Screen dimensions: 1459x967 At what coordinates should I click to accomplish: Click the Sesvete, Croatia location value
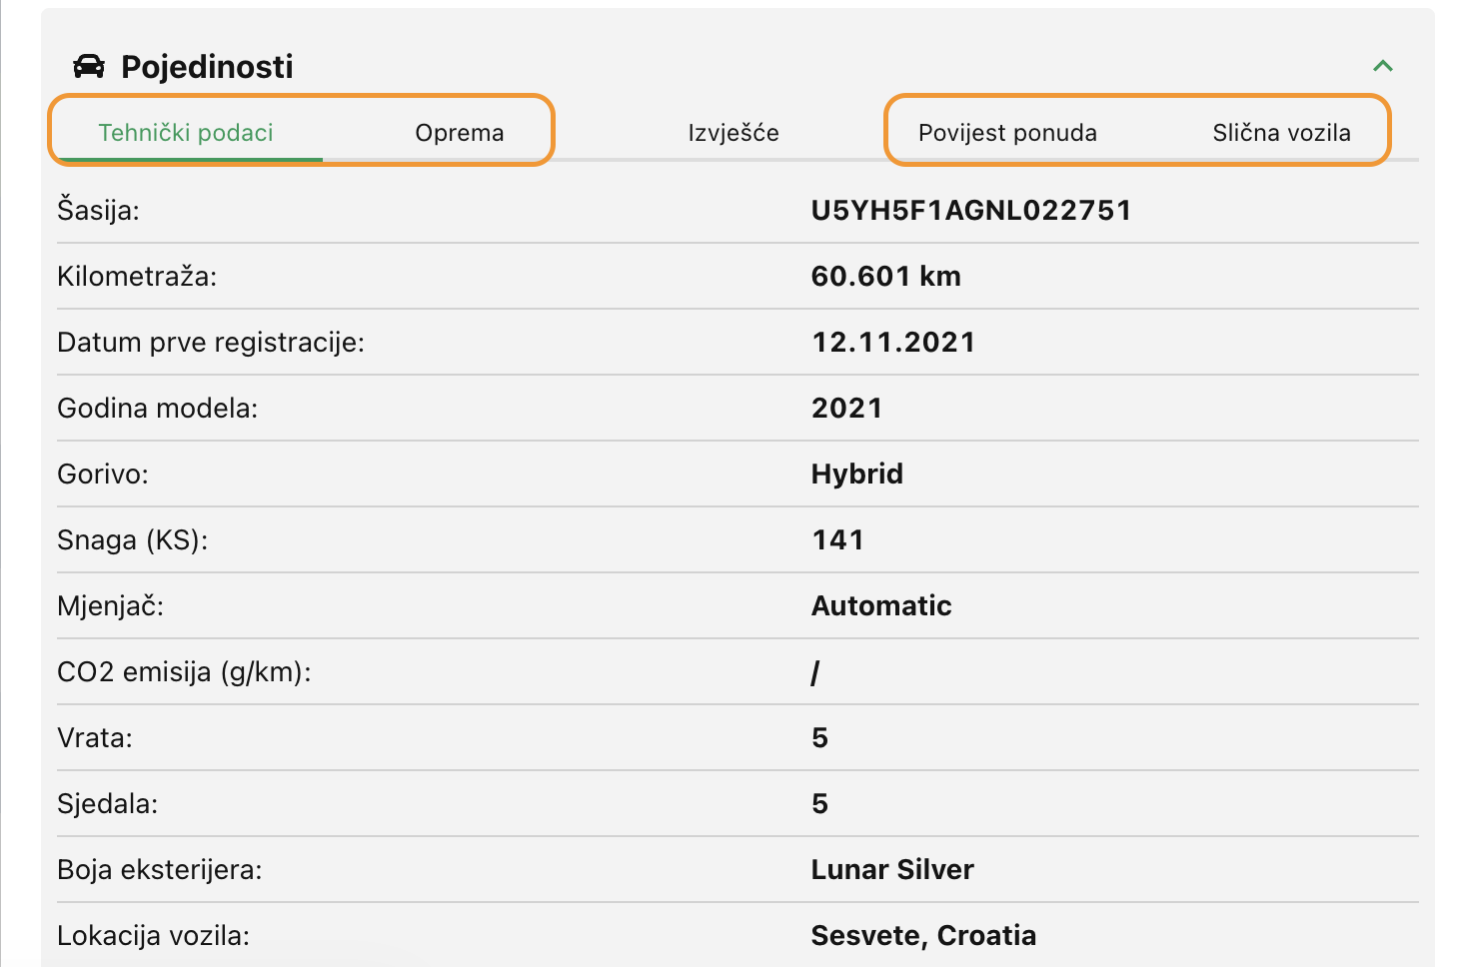[923, 935]
